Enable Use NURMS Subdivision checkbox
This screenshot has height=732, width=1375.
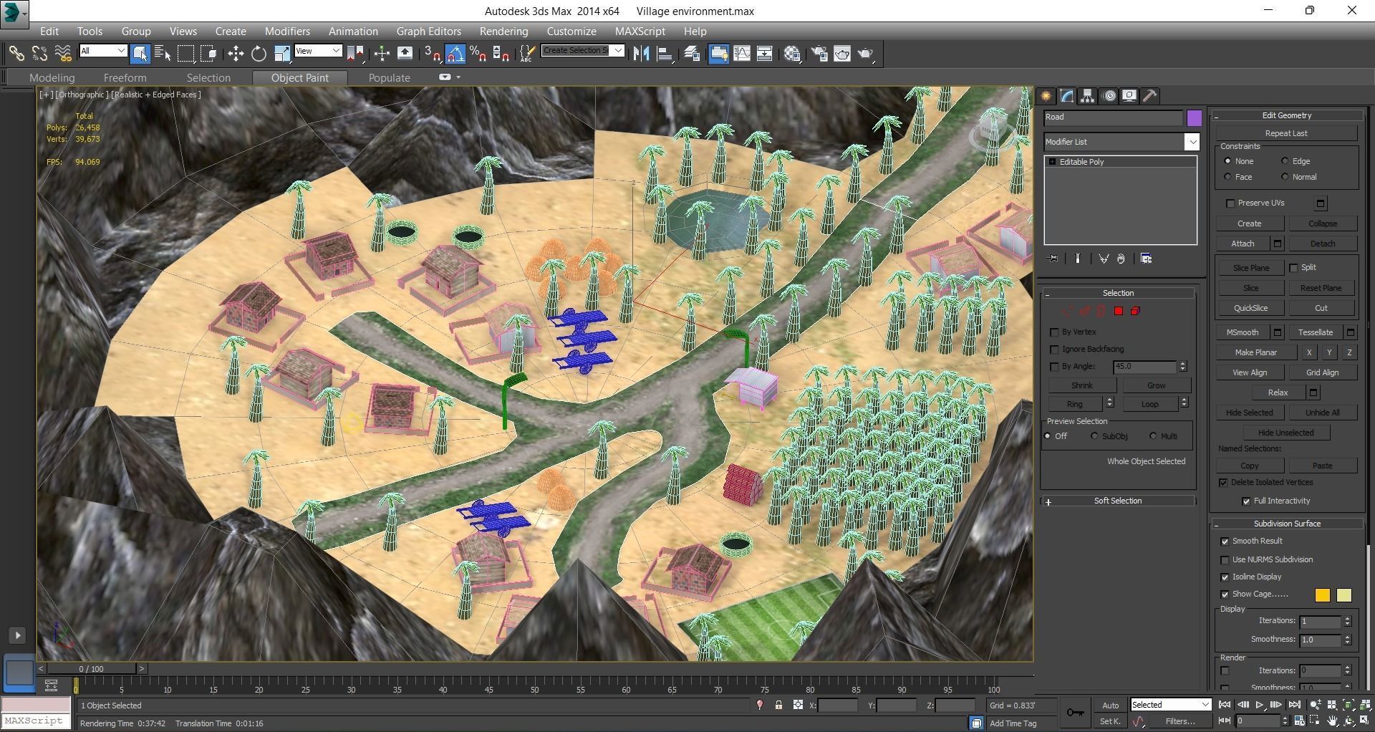tap(1225, 560)
